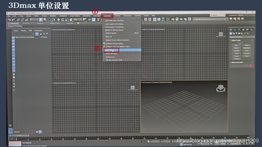Open the Hierarchy panel tab
The image size is (262, 147).
pos(239,30)
